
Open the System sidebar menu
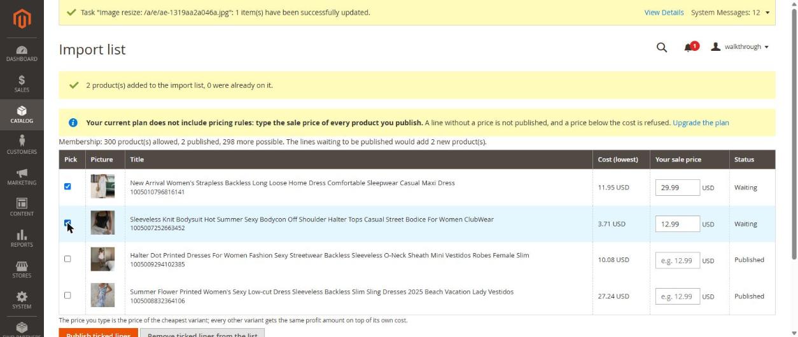click(x=22, y=300)
